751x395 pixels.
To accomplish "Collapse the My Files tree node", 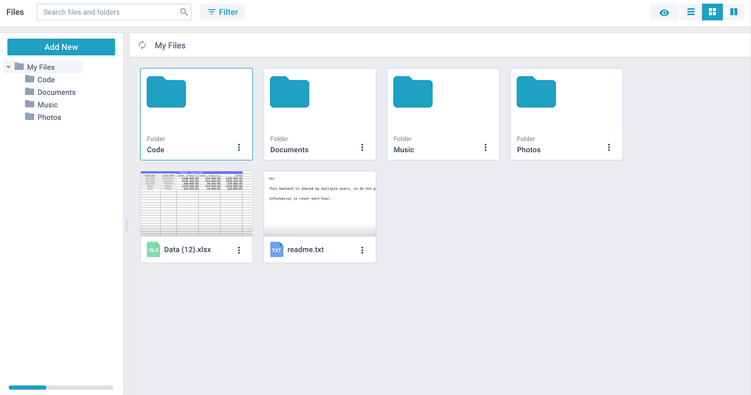I will [x=9, y=67].
